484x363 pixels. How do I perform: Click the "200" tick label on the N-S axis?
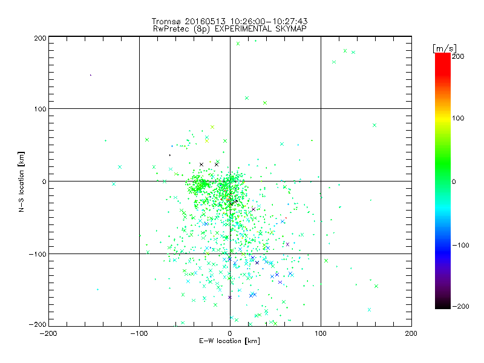click(x=40, y=38)
